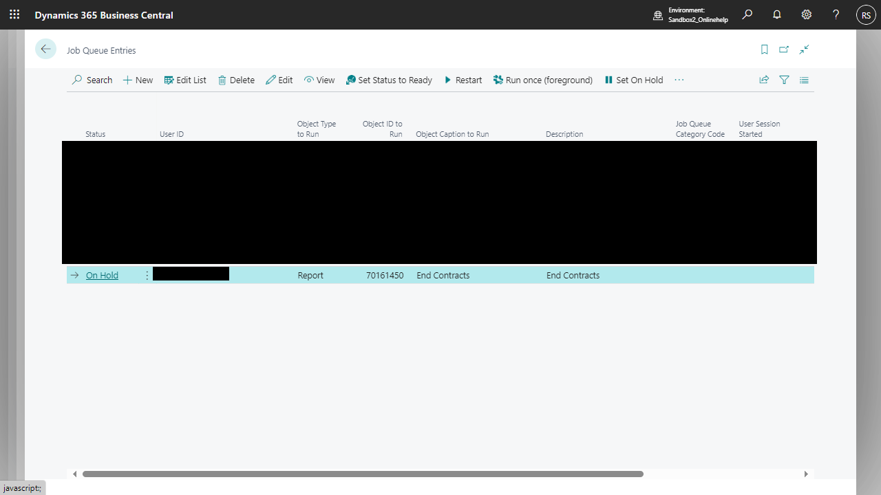Open the notifications bell
The width and height of the screenshot is (881, 495).
pos(777,14)
